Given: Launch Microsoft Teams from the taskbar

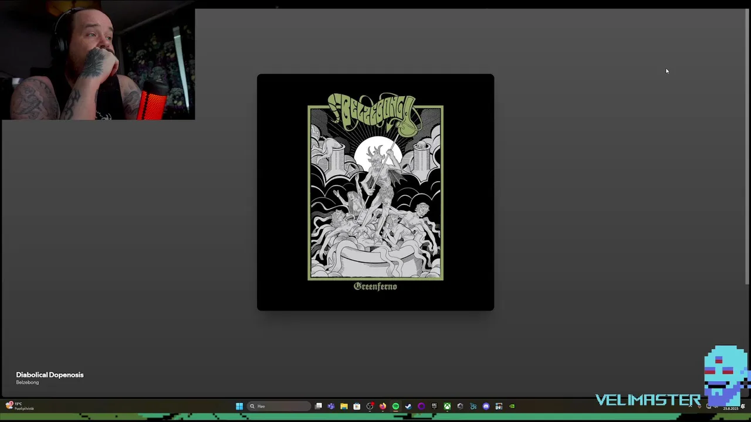Looking at the screenshot, I should [331, 406].
